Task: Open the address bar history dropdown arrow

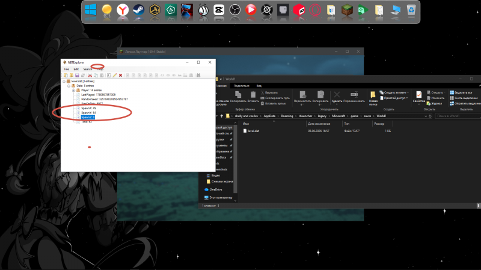Action: point(426,116)
